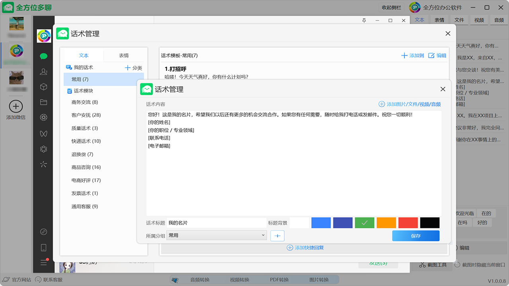Select the 视频 tab at top right
The height and width of the screenshot is (286, 509).
pyautogui.click(x=479, y=20)
